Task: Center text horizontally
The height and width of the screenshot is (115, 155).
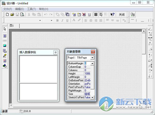Action: 91,20
